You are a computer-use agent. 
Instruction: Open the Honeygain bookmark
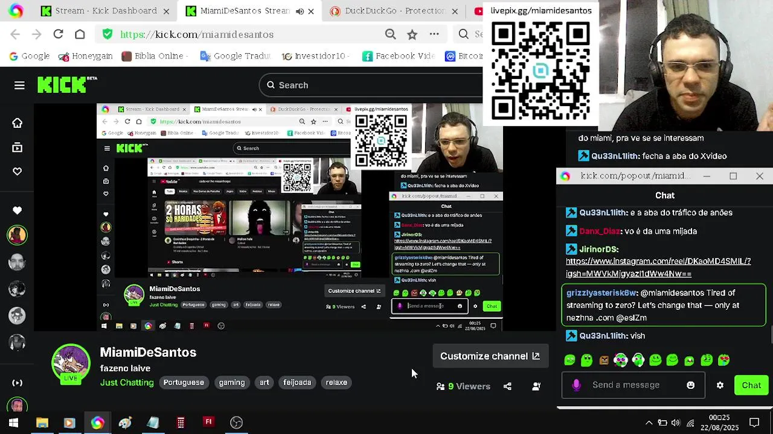pos(85,56)
